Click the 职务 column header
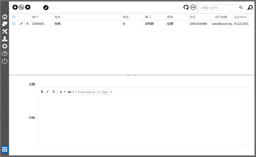Viewport: 256px width, 157px height. pyautogui.click(x=170, y=17)
